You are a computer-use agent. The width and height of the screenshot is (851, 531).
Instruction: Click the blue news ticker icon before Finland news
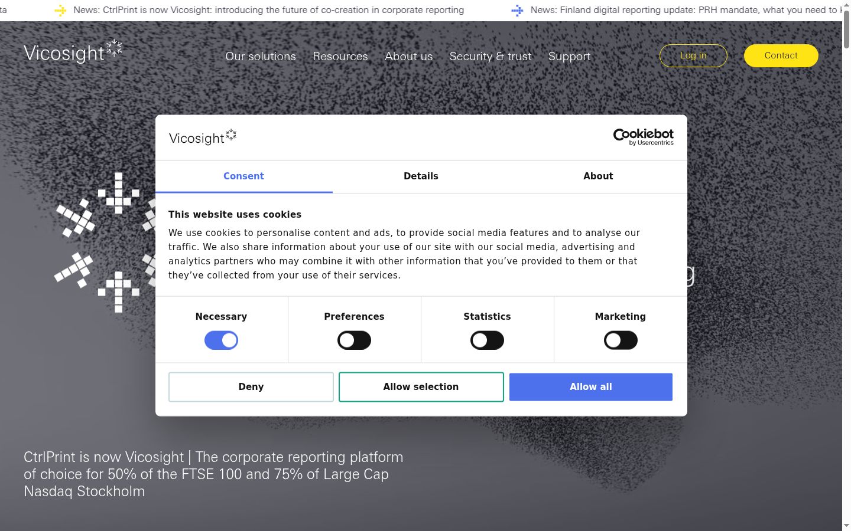(517, 10)
